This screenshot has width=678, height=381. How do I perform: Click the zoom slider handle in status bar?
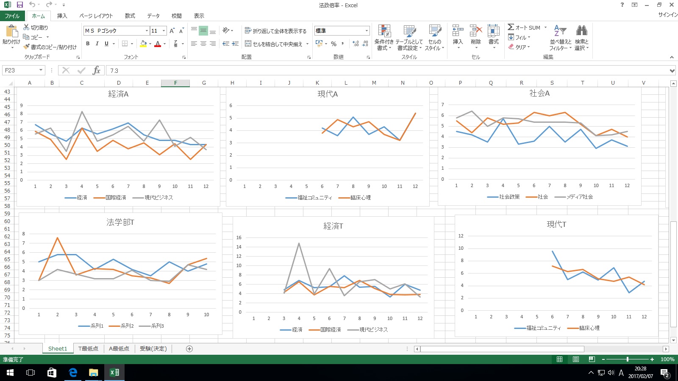[628, 359]
